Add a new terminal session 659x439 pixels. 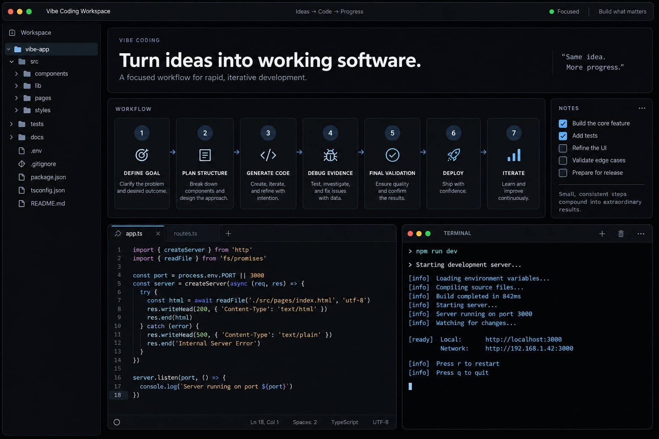[602, 234]
